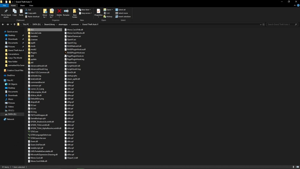Switch to the Home ribbon tab
Viewport: 300px width, 169px height.
click(13, 5)
